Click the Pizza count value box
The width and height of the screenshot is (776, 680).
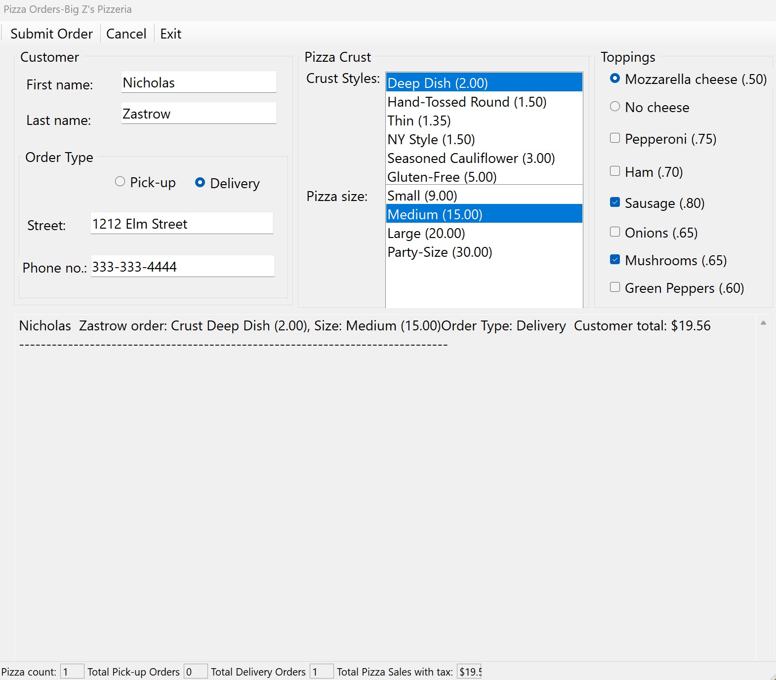click(x=72, y=672)
